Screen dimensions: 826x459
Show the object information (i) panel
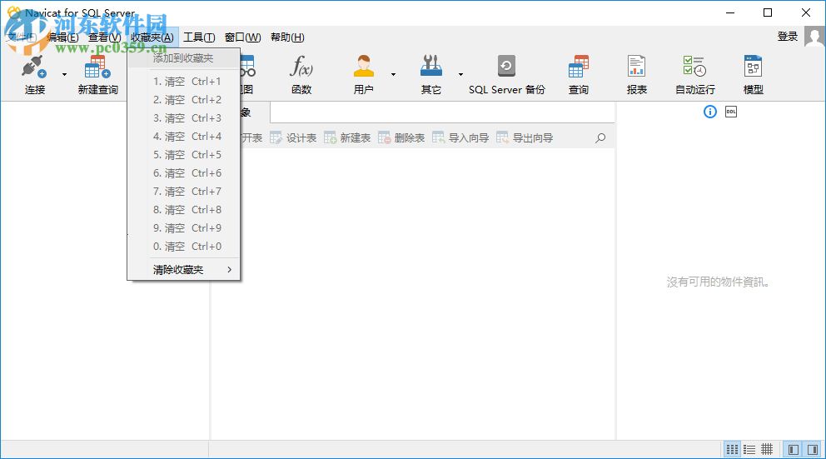tap(710, 112)
